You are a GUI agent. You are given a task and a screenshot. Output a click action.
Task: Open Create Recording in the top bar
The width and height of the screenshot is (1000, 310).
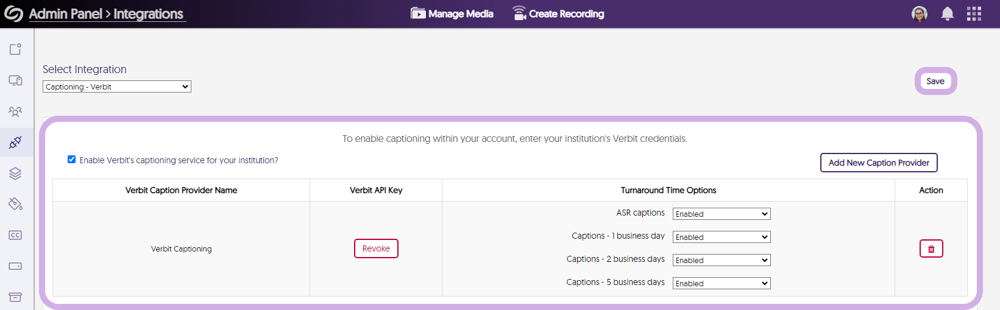tap(558, 14)
